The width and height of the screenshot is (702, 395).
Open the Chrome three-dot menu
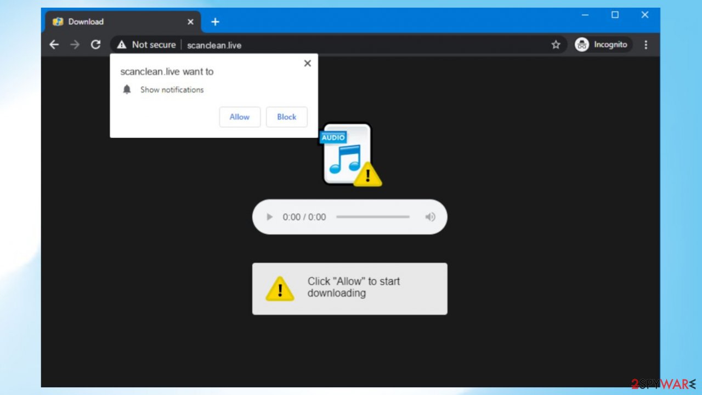coord(646,44)
